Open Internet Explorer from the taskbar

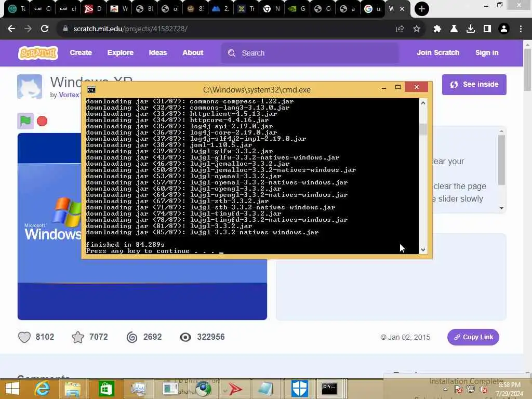point(42,389)
